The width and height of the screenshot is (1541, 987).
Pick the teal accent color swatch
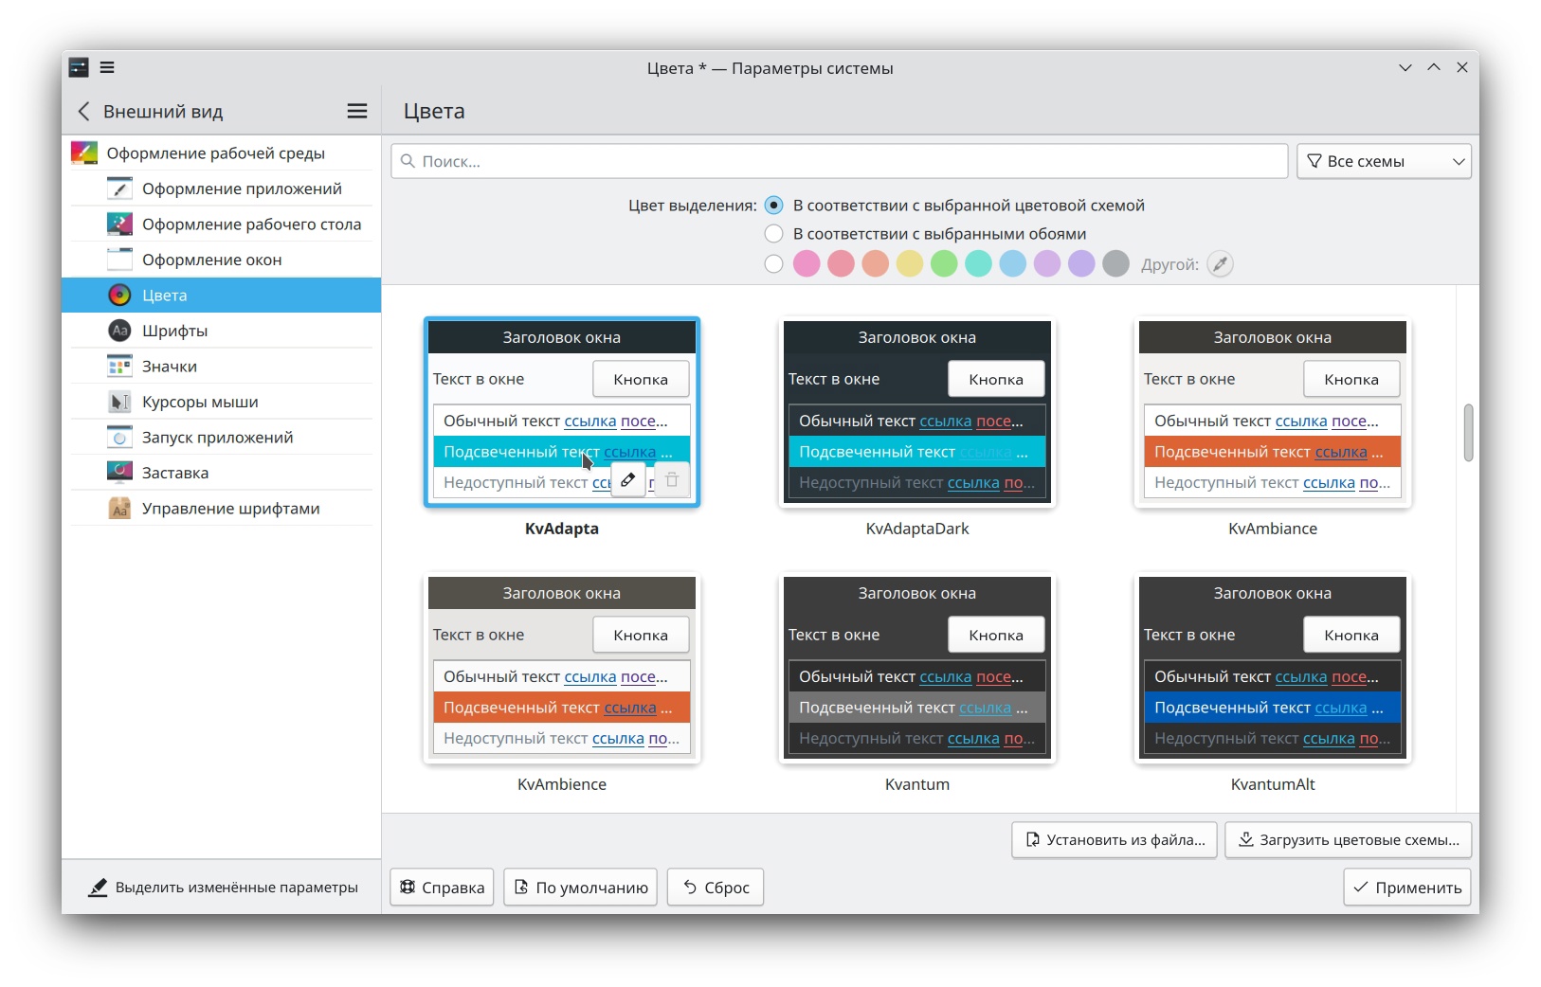pyautogui.click(x=978, y=264)
